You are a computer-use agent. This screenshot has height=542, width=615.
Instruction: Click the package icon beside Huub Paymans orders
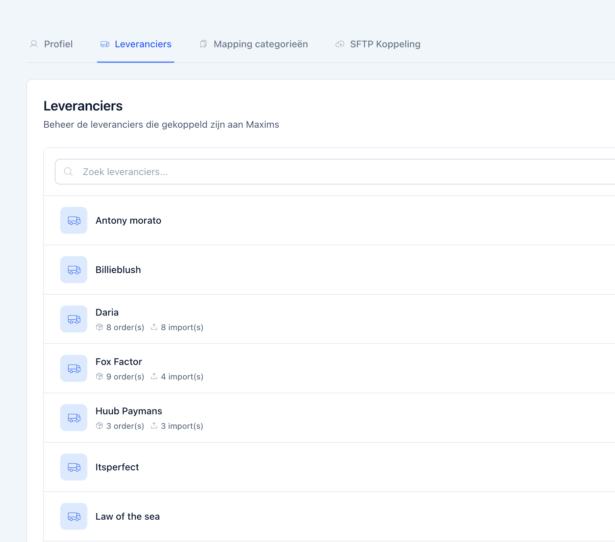pos(99,426)
